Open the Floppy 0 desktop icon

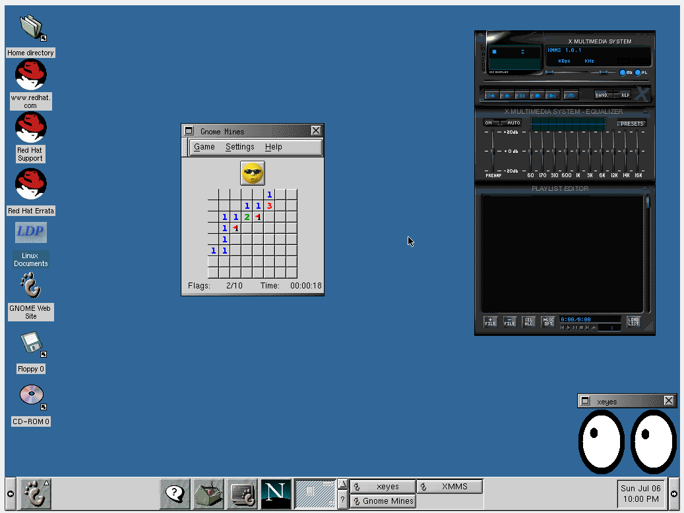coord(30,345)
